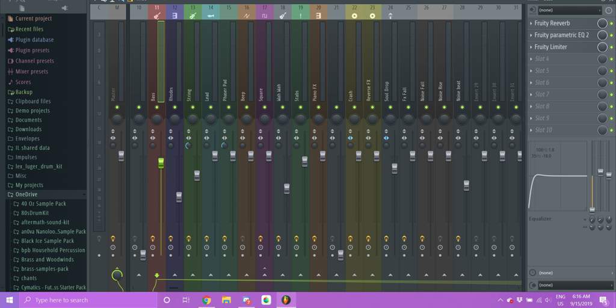
Task: Mute the Bass mixer track
Action: pyautogui.click(x=157, y=107)
